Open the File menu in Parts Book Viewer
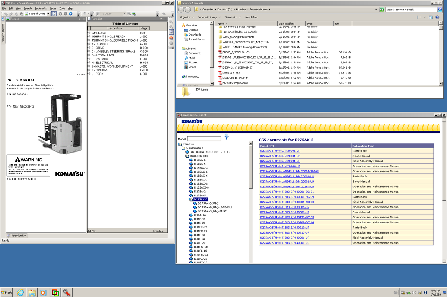447x297 pixels. pos(4,8)
